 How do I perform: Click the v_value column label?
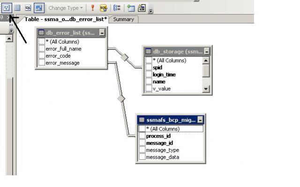click(x=162, y=89)
